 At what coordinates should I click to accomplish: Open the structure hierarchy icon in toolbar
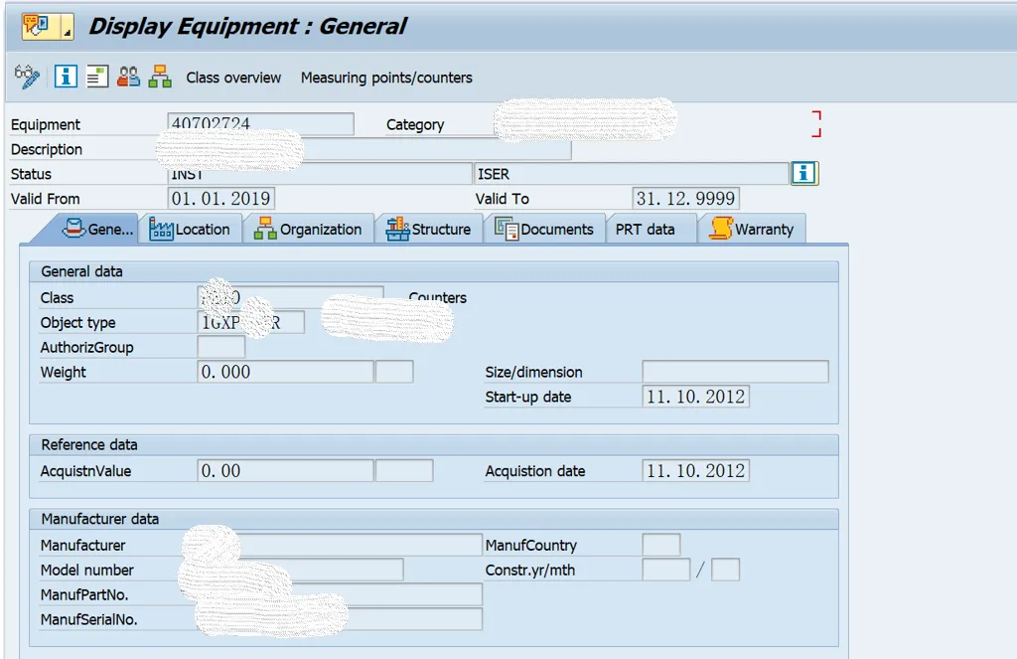click(x=160, y=77)
